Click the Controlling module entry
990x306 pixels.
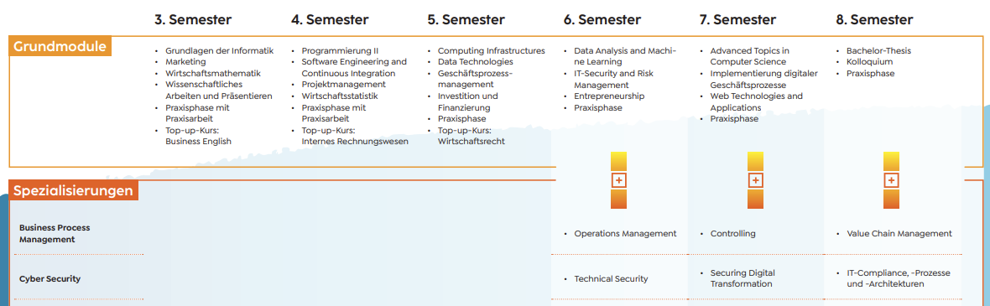click(x=733, y=233)
